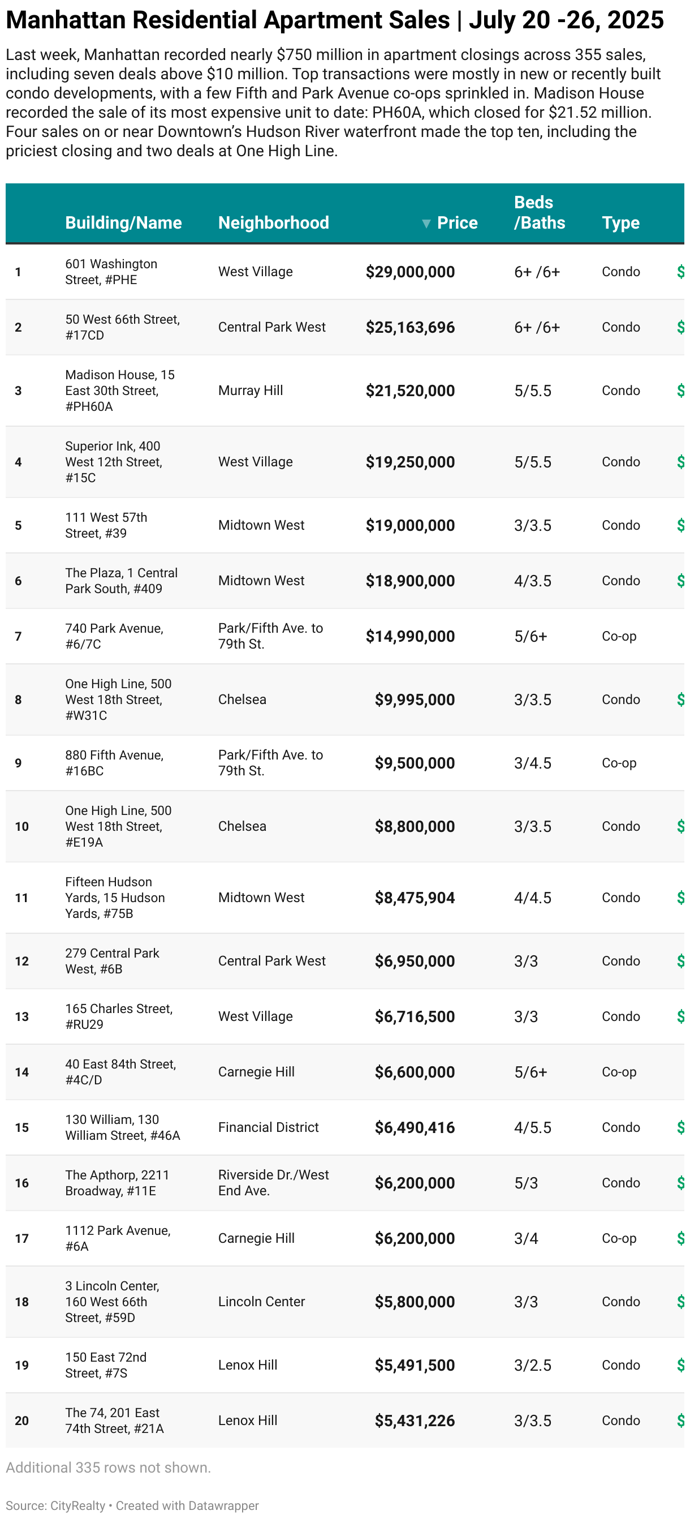Select the 601 Washington Street #PHE row
Screen dimensions: 690x1519
[x=111, y=272]
